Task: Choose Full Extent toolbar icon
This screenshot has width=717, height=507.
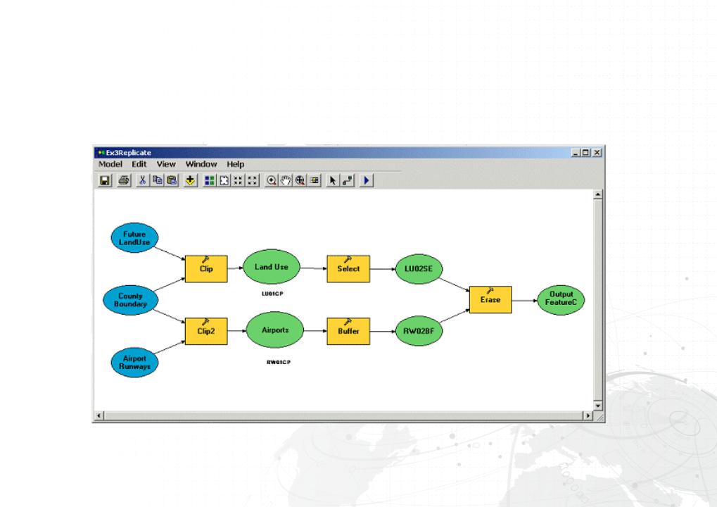Action: [x=224, y=180]
